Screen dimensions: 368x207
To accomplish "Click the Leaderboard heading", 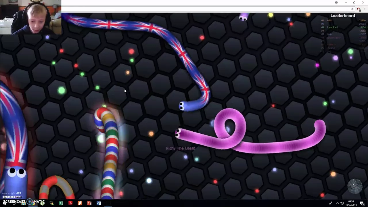I will click(343, 16).
